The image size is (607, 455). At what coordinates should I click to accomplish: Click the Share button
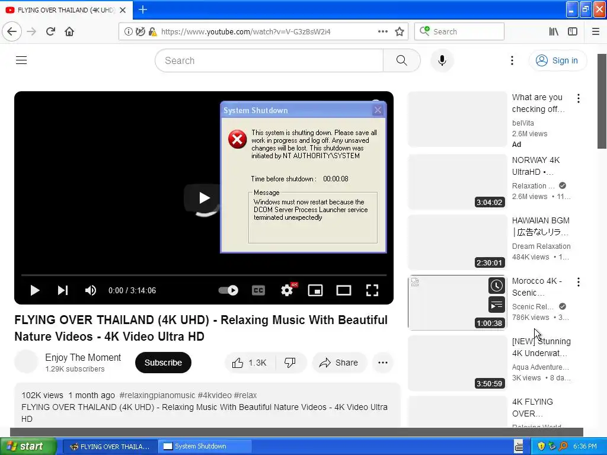pyautogui.click(x=338, y=363)
